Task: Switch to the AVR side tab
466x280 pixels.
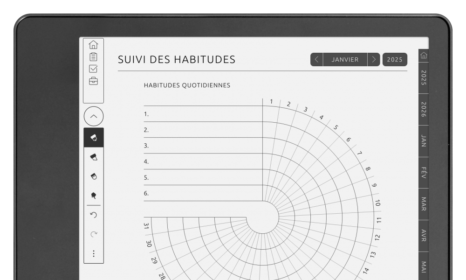Action: coord(424,236)
